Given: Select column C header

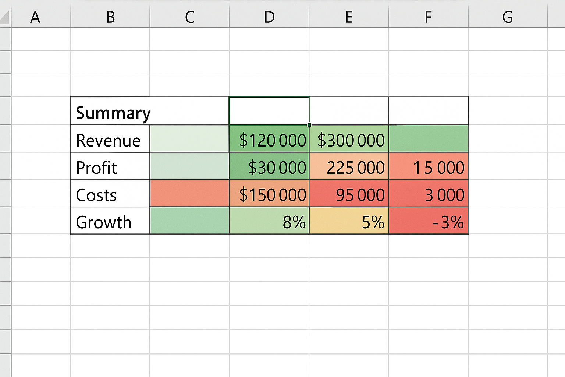Looking at the screenshot, I should click(189, 17).
